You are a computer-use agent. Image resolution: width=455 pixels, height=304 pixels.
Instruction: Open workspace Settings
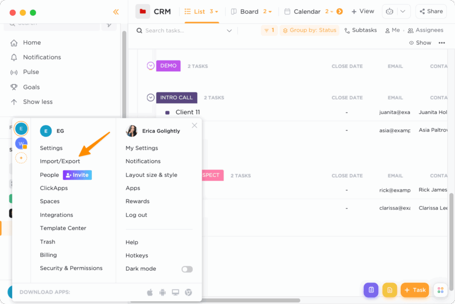point(51,148)
